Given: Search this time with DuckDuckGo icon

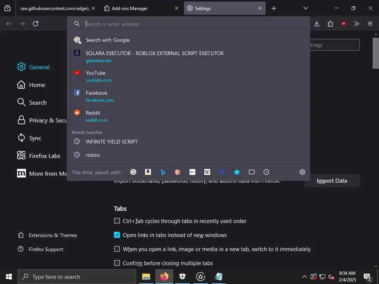Looking at the screenshot, I should pos(177,172).
